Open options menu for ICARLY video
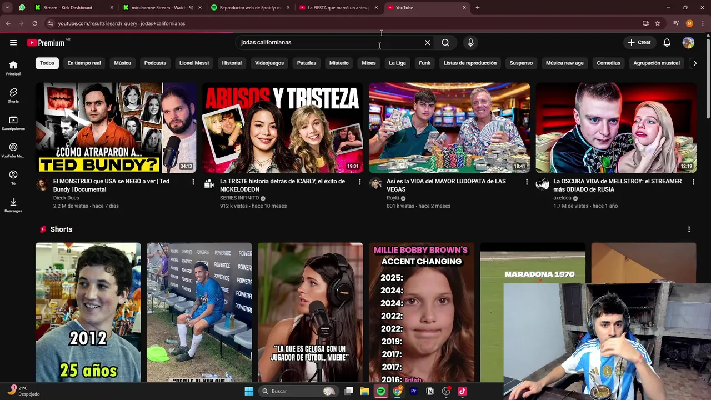 (x=360, y=182)
